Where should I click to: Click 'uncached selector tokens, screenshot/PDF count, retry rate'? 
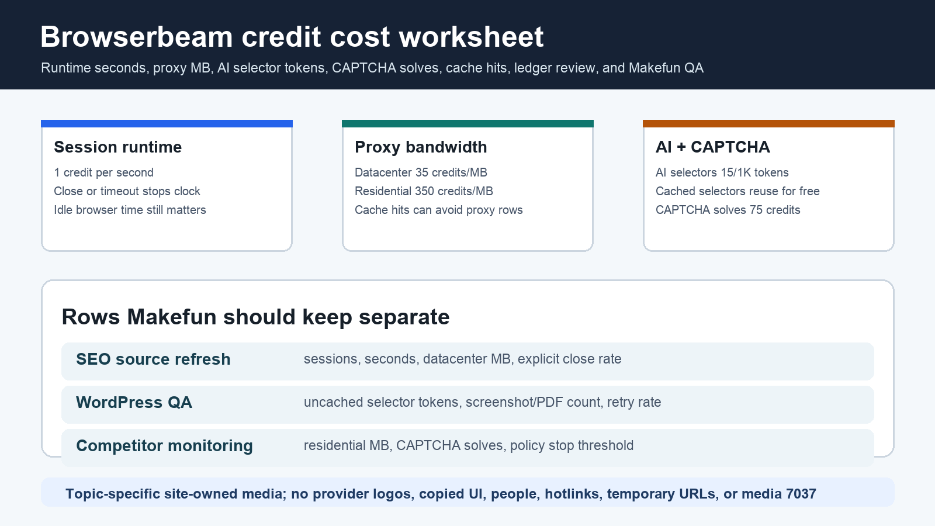[483, 402]
